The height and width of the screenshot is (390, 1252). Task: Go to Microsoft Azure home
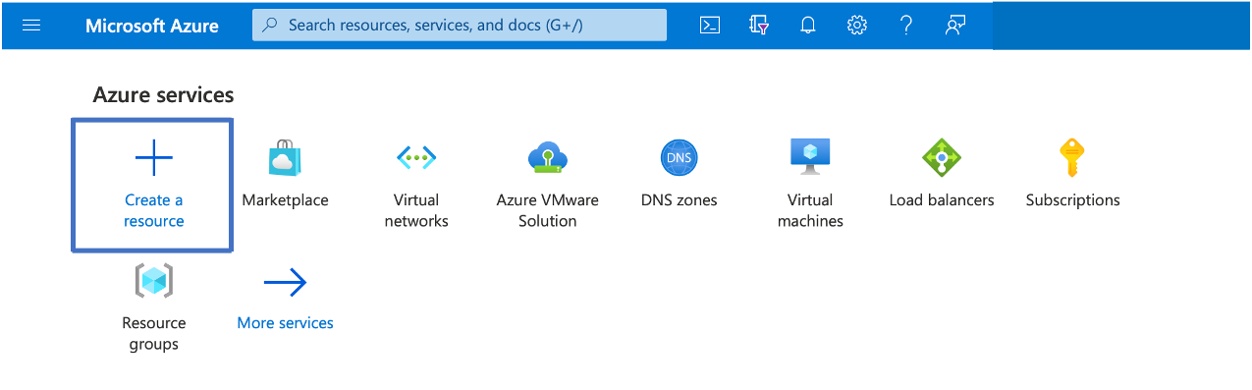[x=152, y=26]
